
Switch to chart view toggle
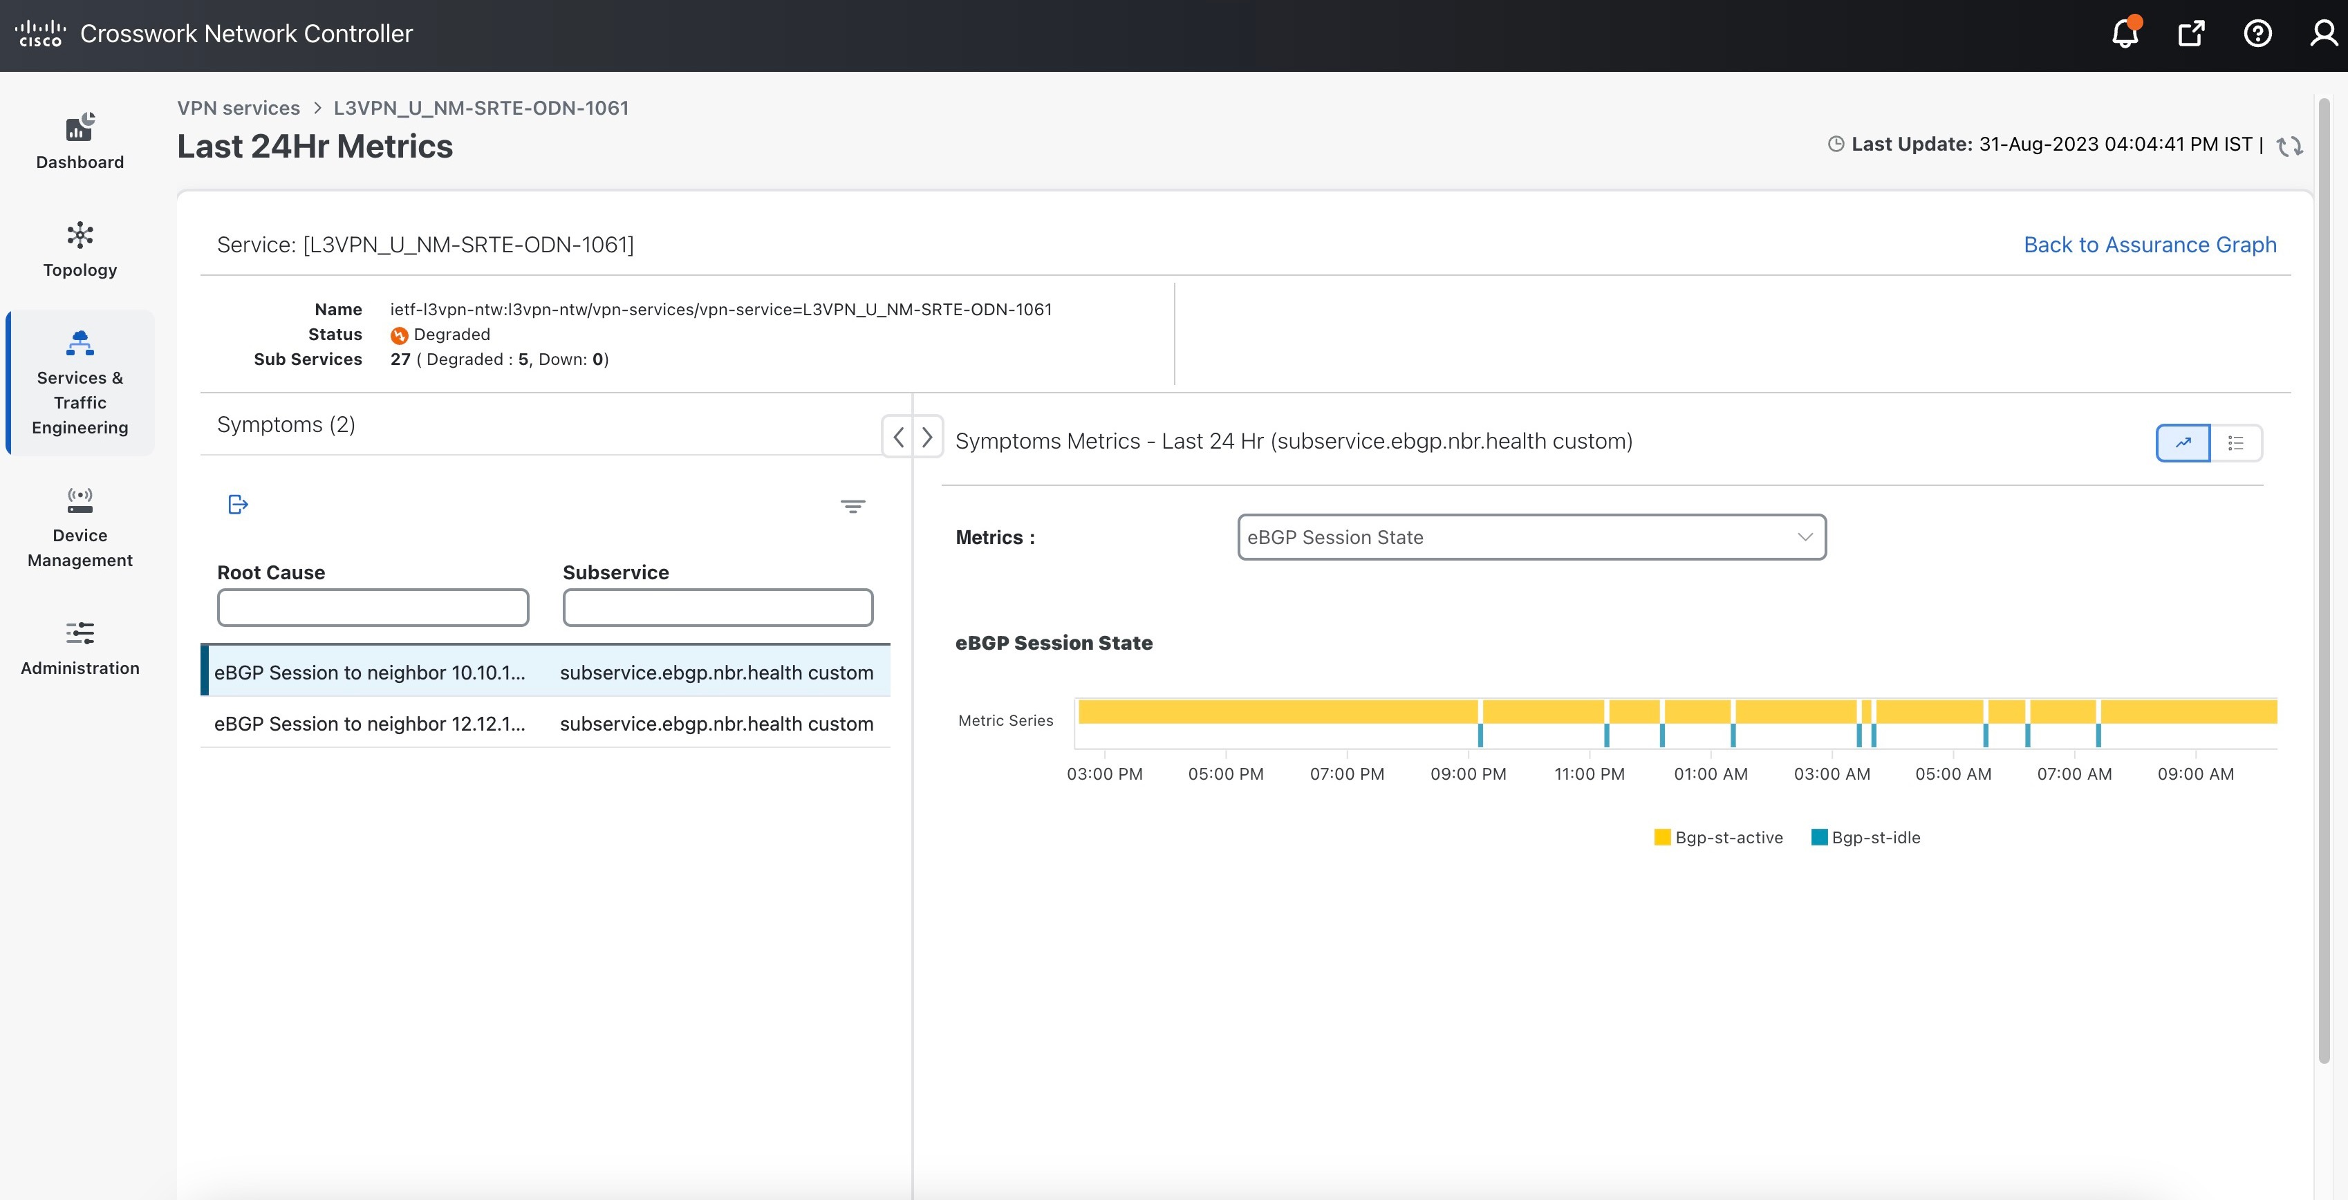click(2182, 443)
